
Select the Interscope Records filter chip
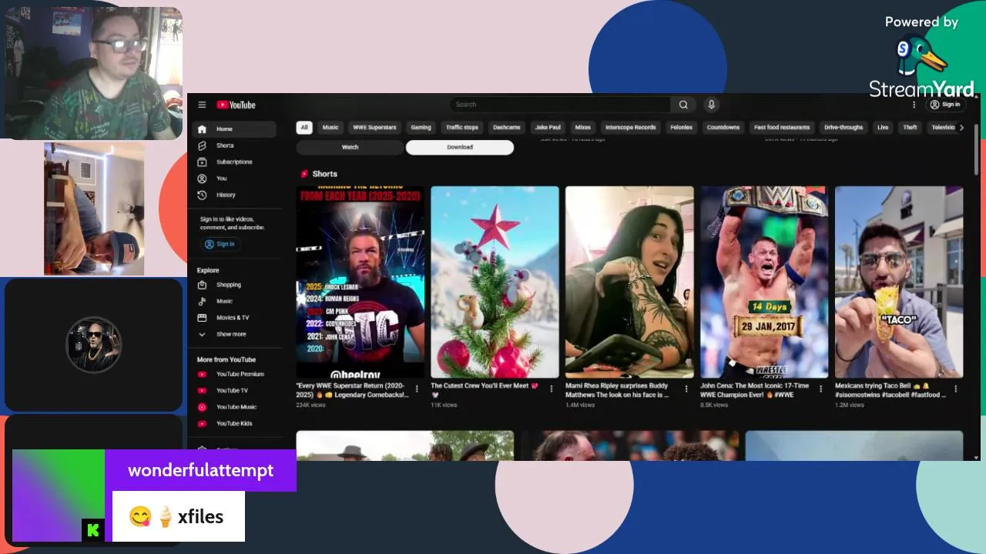[x=631, y=128]
